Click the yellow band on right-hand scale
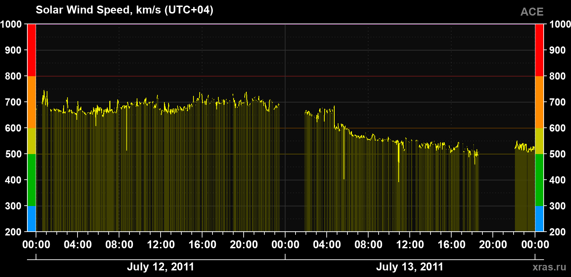Viewport: 571px width, 277px height. [x=539, y=141]
